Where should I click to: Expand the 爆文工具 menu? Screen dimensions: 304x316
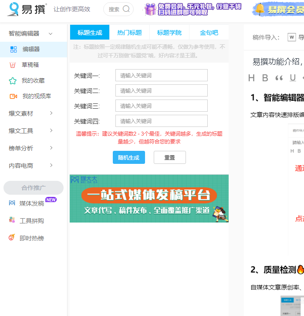(51, 130)
